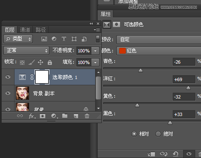Filter layers by pixel image icon
Viewport: 201px width, 158px height.
click(44, 39)
